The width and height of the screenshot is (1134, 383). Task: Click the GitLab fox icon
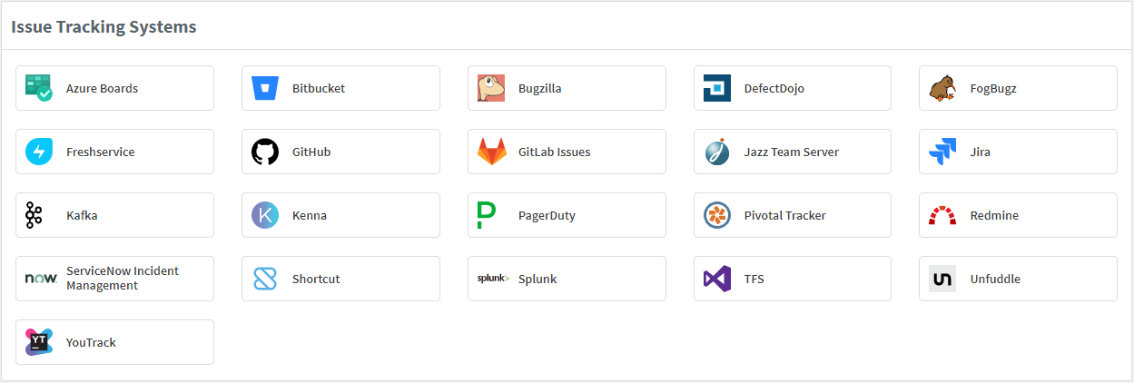pyautogui.click(x=491, y=152)
